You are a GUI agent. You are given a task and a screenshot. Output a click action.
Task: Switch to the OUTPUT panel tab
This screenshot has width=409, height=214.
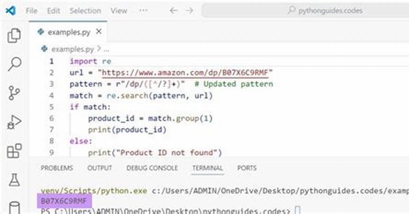[100, 168]
